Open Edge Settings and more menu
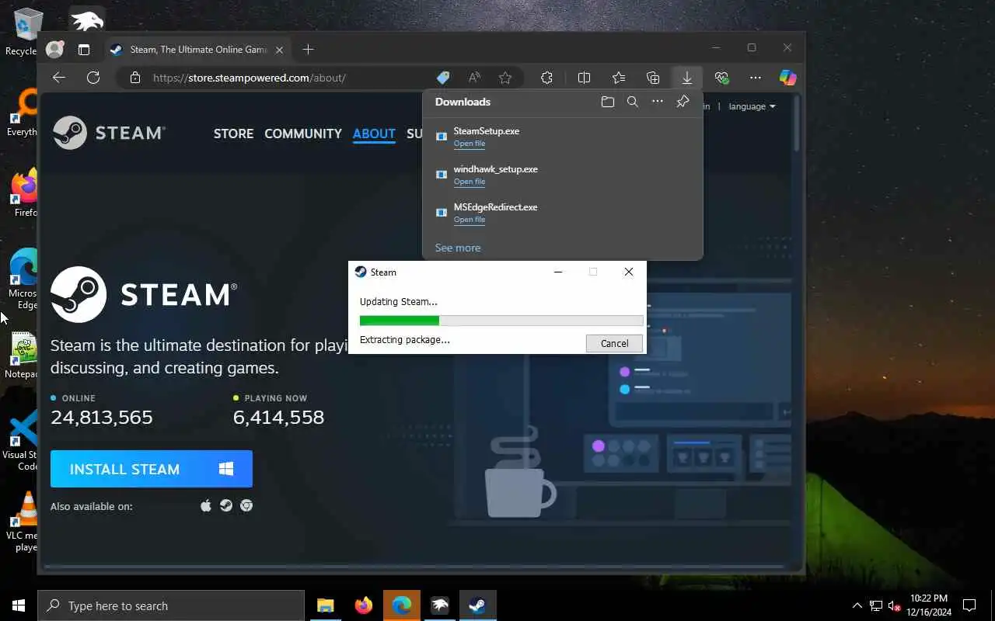 [756, 78]
